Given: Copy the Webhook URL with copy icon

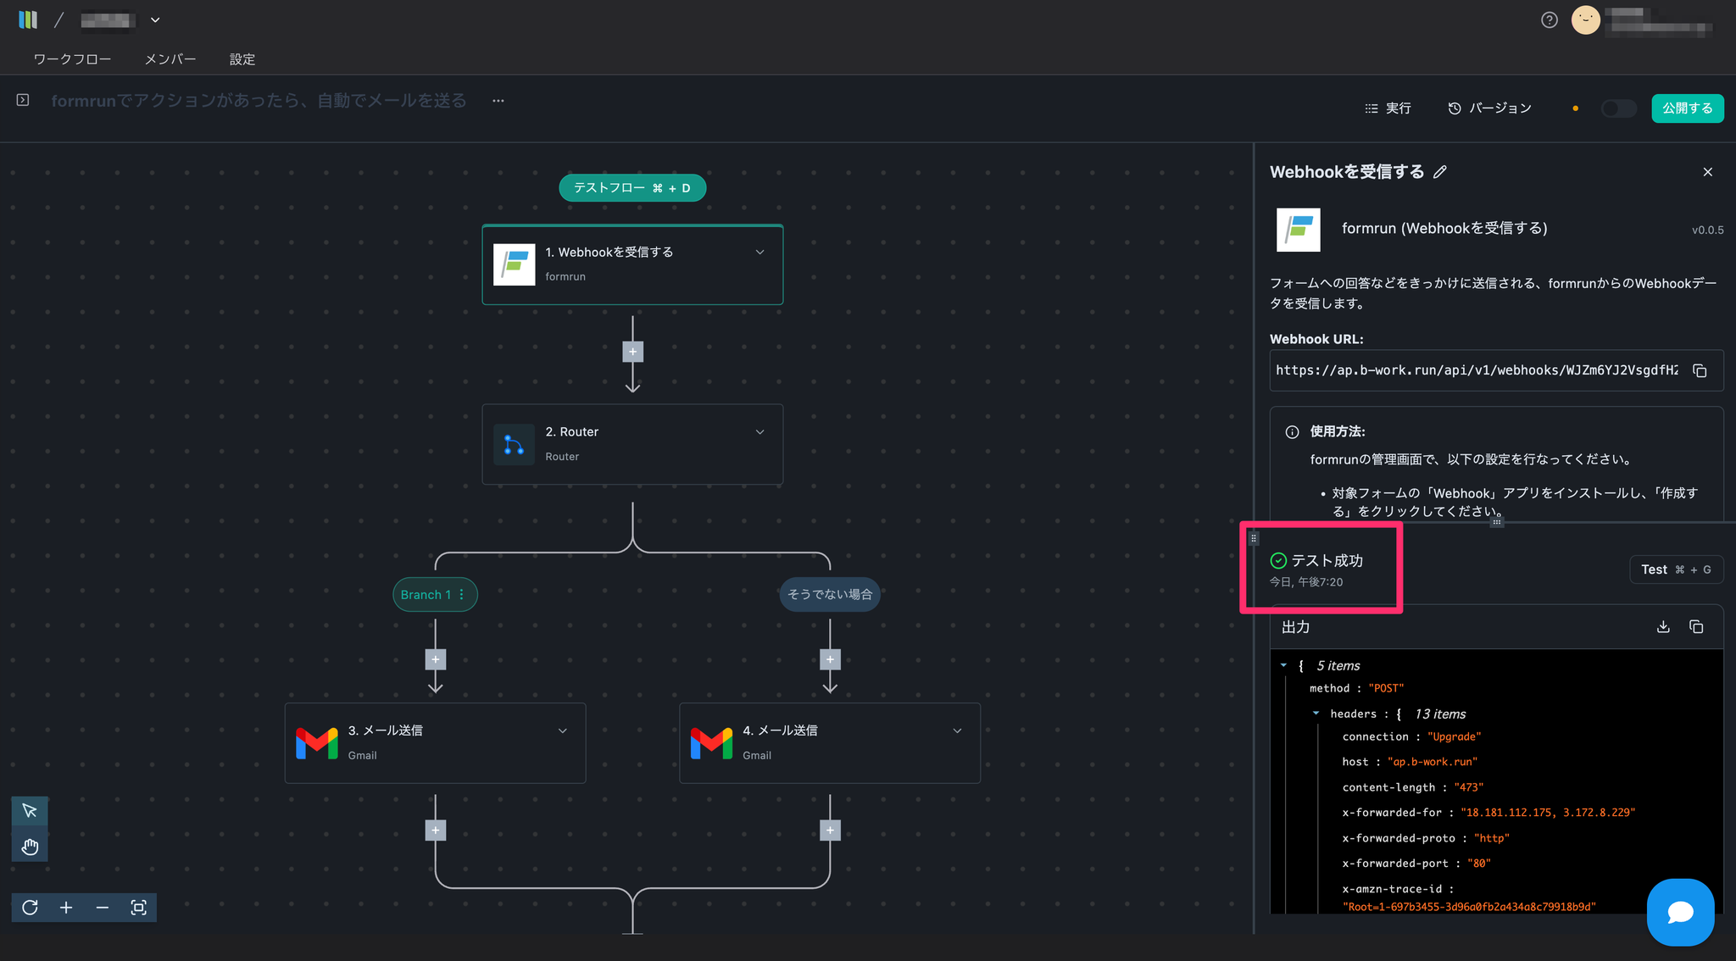Looking at the screenshot, I should [x=1700, y=371].
